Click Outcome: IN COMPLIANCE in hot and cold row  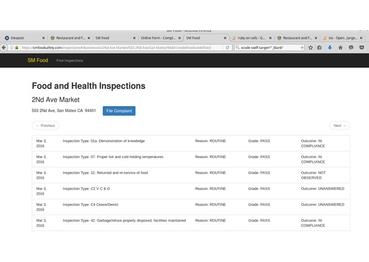[x=313, y=159]
